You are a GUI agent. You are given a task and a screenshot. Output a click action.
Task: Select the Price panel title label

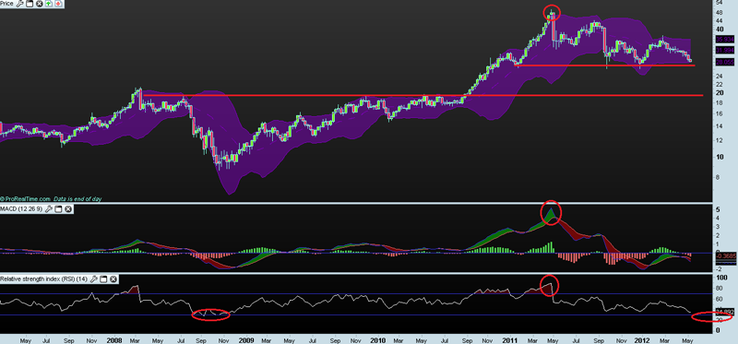[x=7, y=4]
